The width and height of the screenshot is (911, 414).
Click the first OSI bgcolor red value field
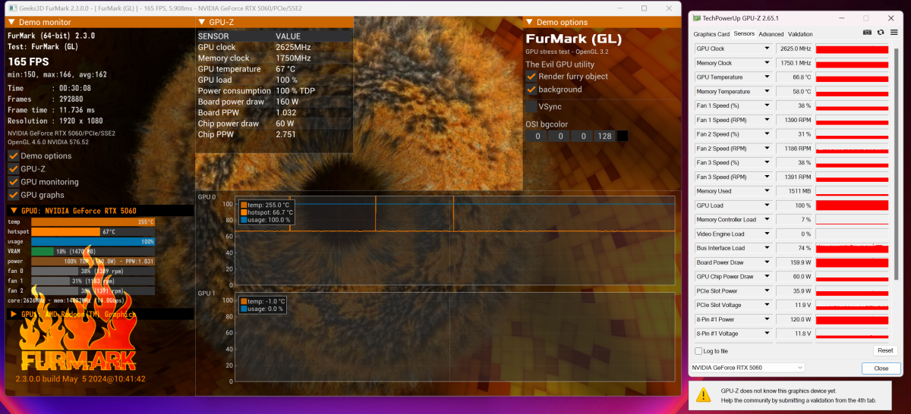pos(536,136)
